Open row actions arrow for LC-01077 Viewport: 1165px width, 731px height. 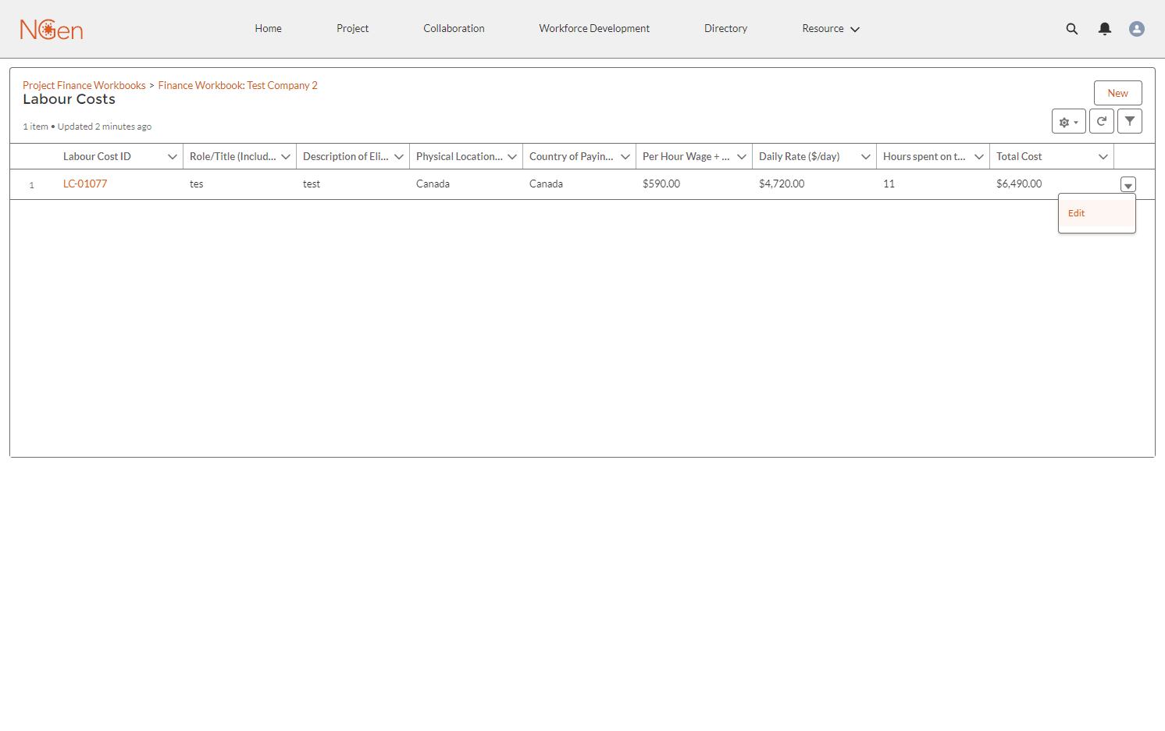(x=1128, y=184)
